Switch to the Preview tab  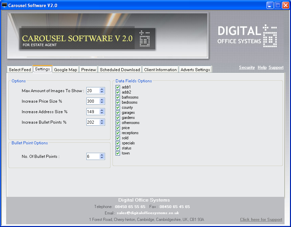tap(88, 70)
